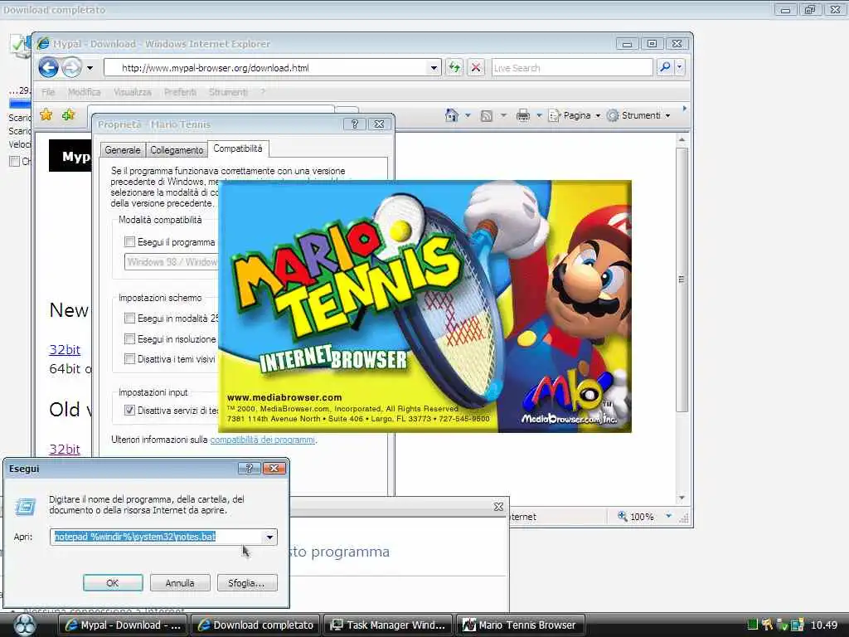Click the help ? button in Esegui dialog

point(249,468)
